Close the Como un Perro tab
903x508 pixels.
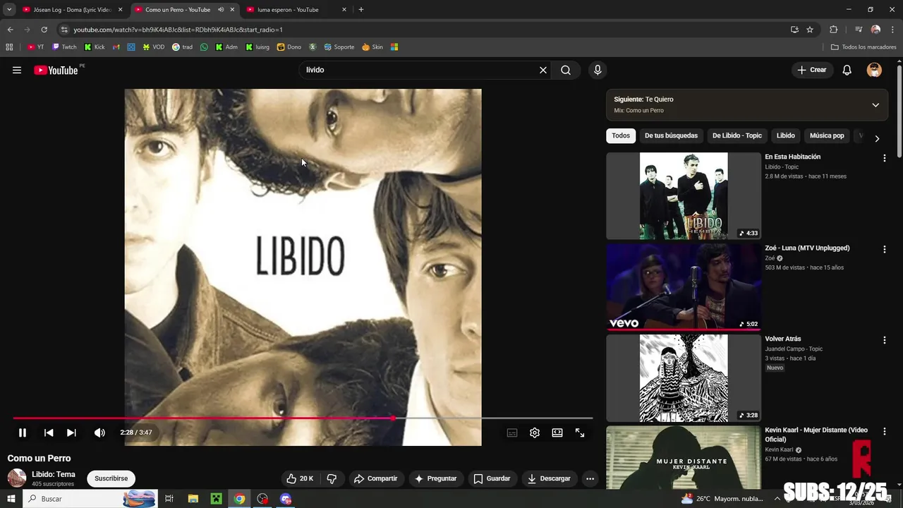(x=232, y=10)
